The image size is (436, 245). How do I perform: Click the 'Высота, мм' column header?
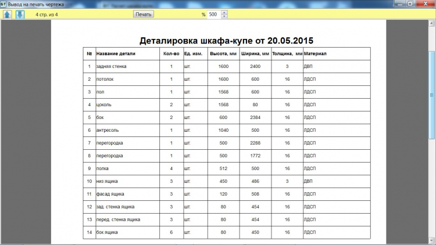(x=223, y=53)
